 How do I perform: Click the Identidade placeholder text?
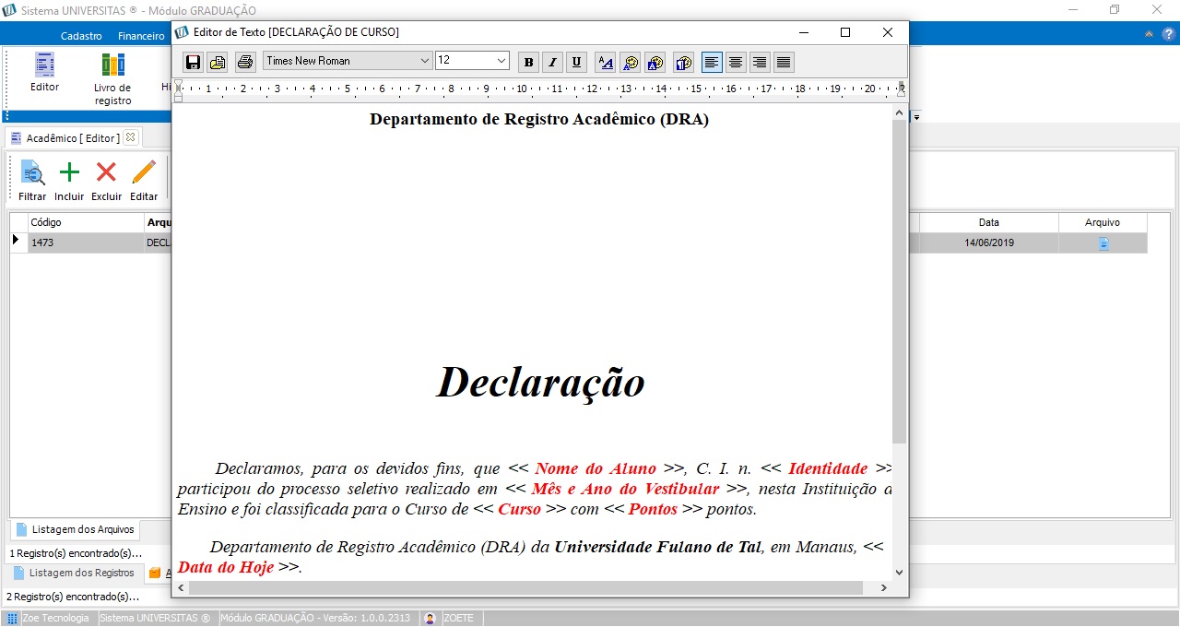pos(828,467)
